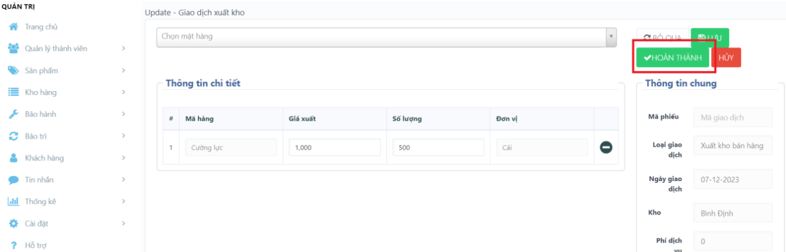Click the Ngày giao dịch field 07-12-2023

(x=733, y=180)
